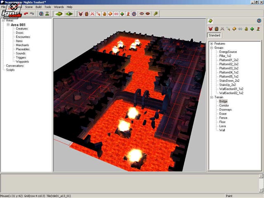Click the key icon at main toolbar end
The image size is (264, 198).
pos(156,14)
